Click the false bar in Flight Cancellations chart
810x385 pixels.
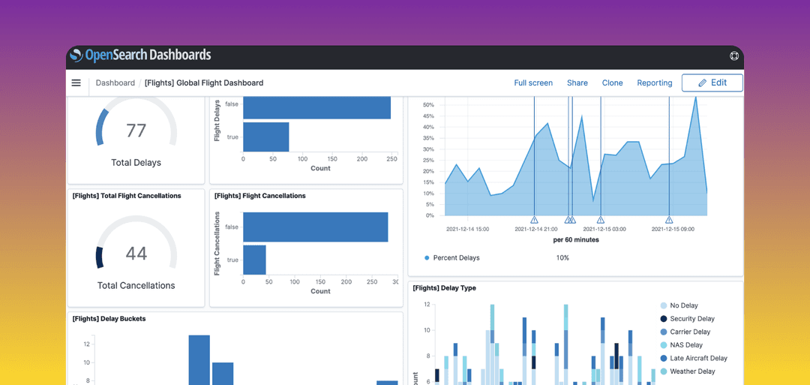tap(316, 227)
